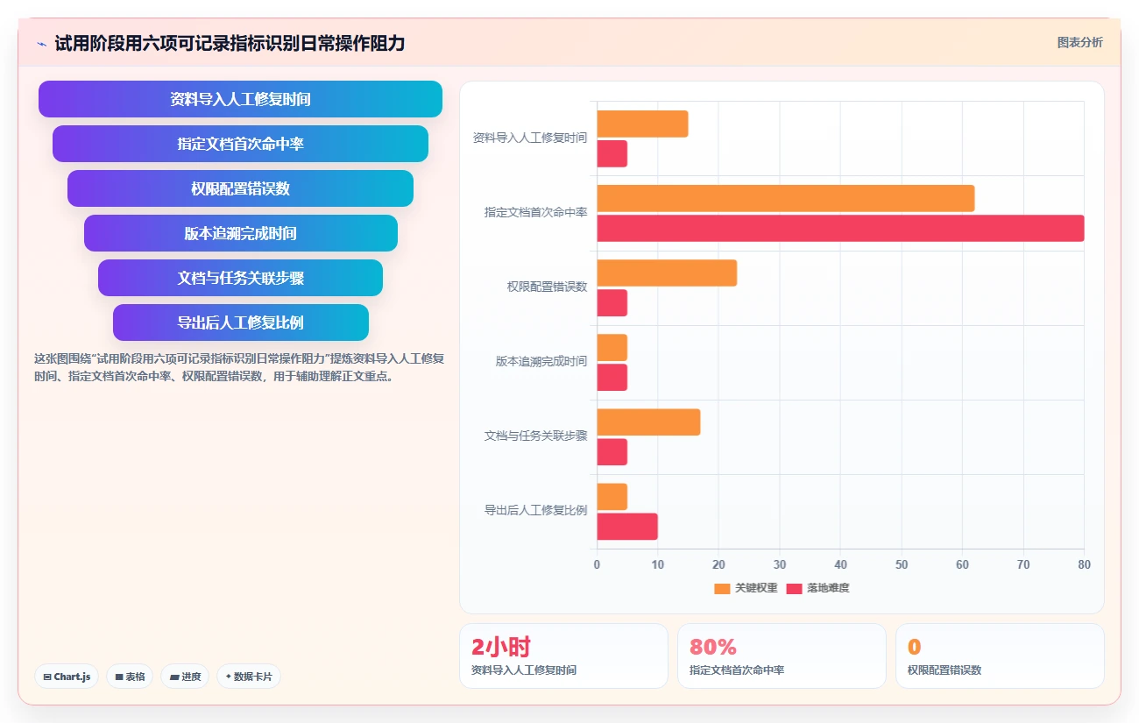The height and width of the screenshot is (723, 1139).
Task: Click the Chart.js tag chip
Action: tap(67, 677)
